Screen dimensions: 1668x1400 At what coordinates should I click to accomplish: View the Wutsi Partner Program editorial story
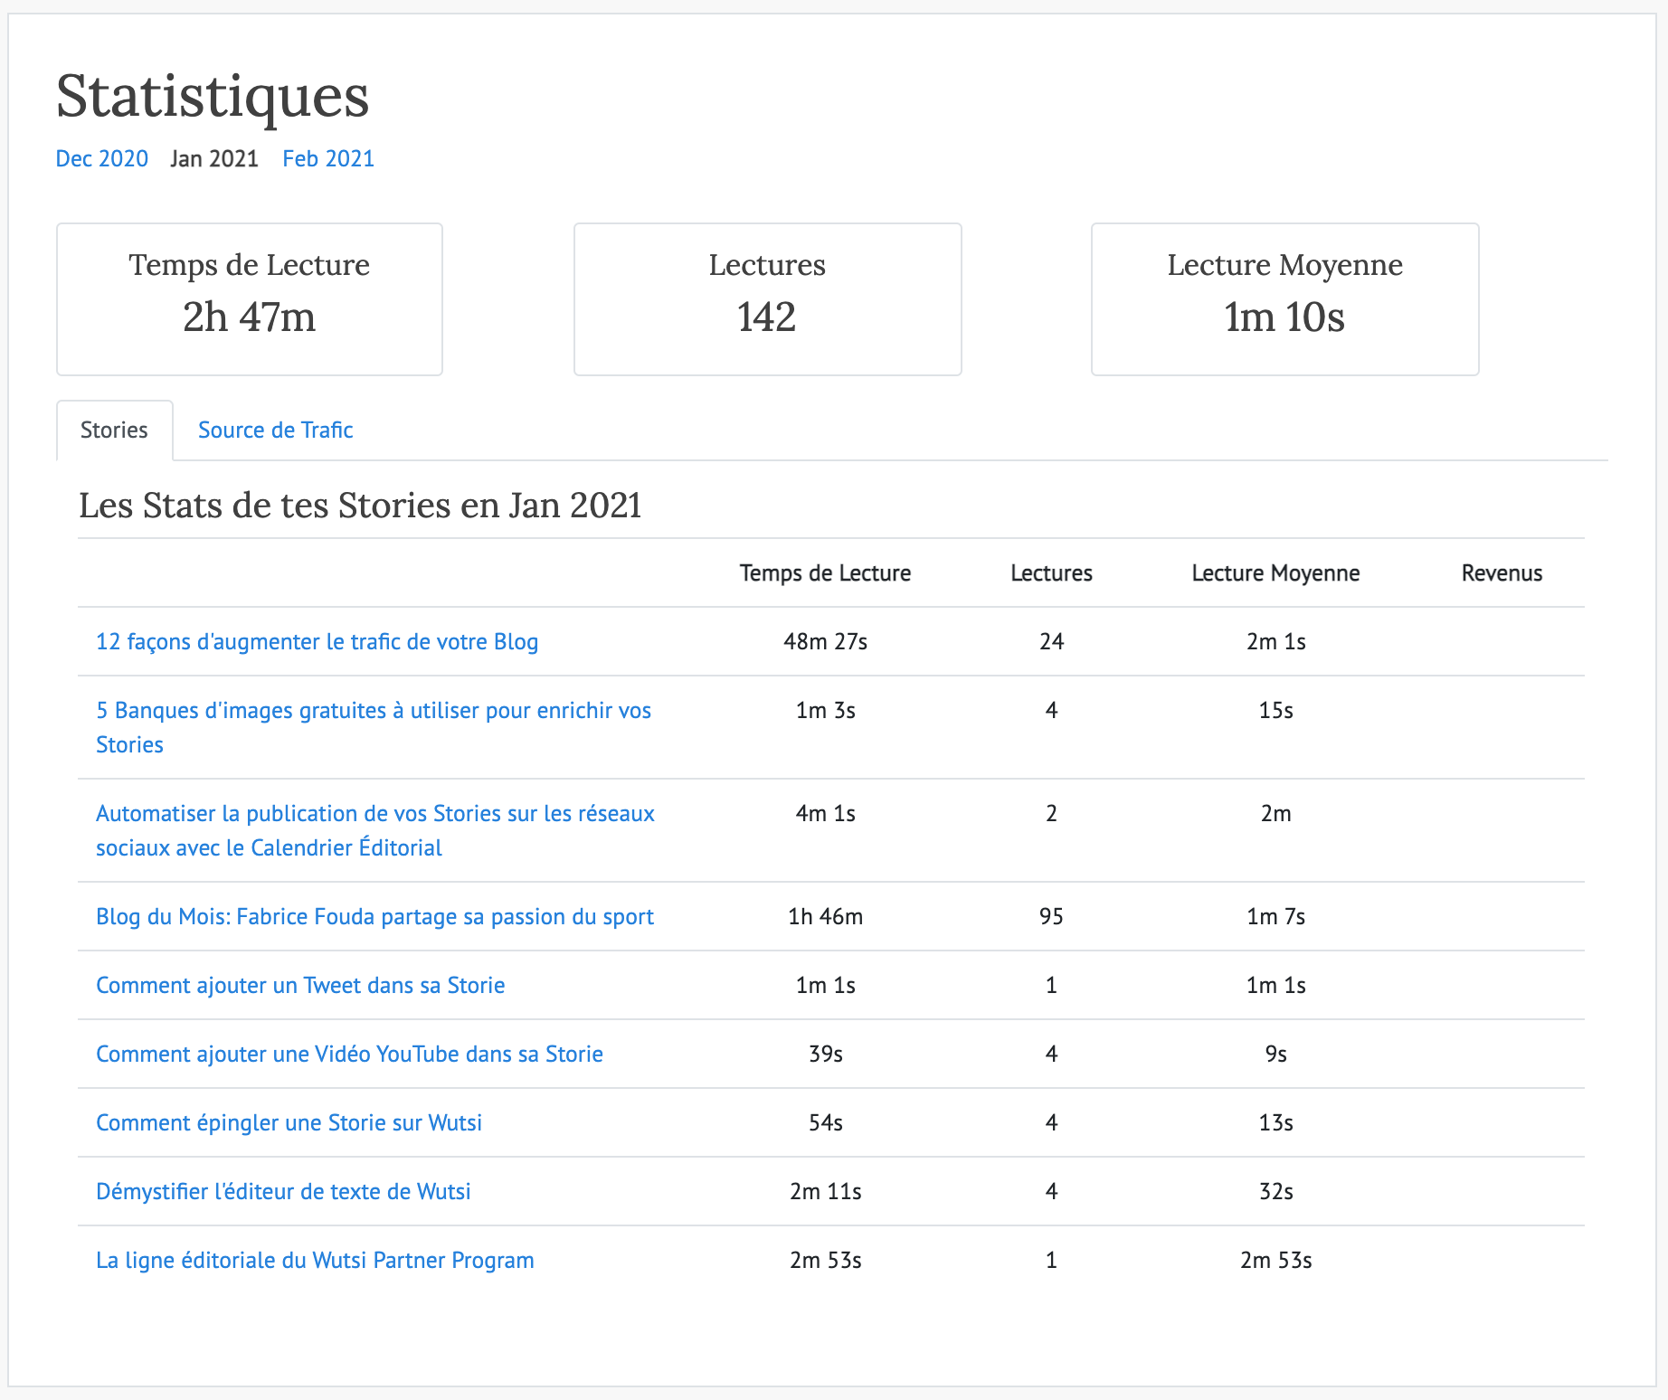coord(315,1260)
